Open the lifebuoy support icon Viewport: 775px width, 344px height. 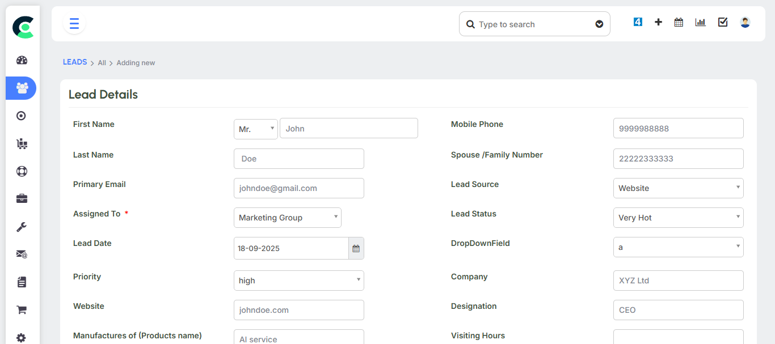click(21, 171)
